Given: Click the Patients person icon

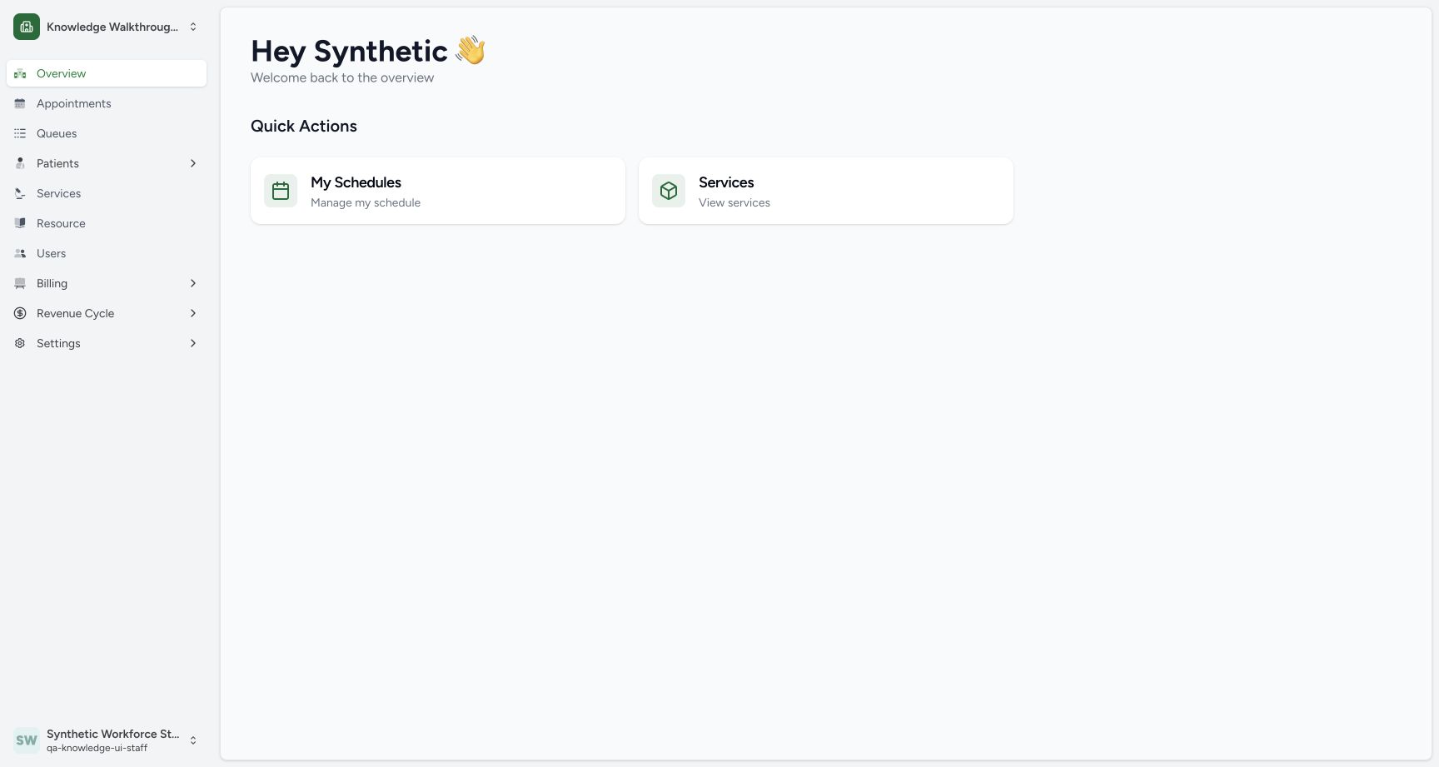Looking at the screenshot, I should [x=20, y=163].
